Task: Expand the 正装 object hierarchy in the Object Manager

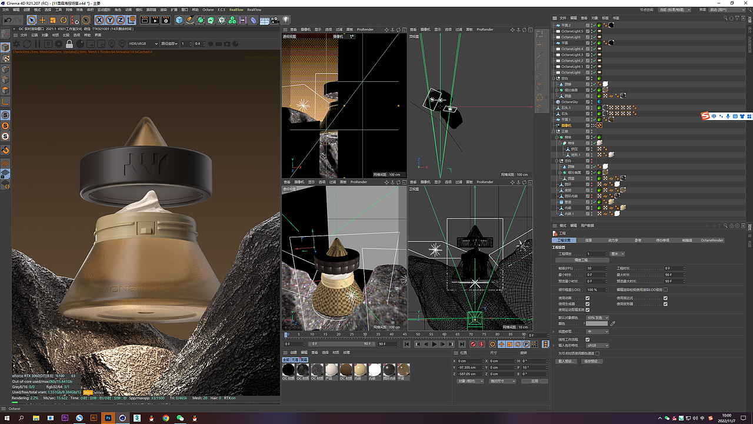Action: click(554, 131)
